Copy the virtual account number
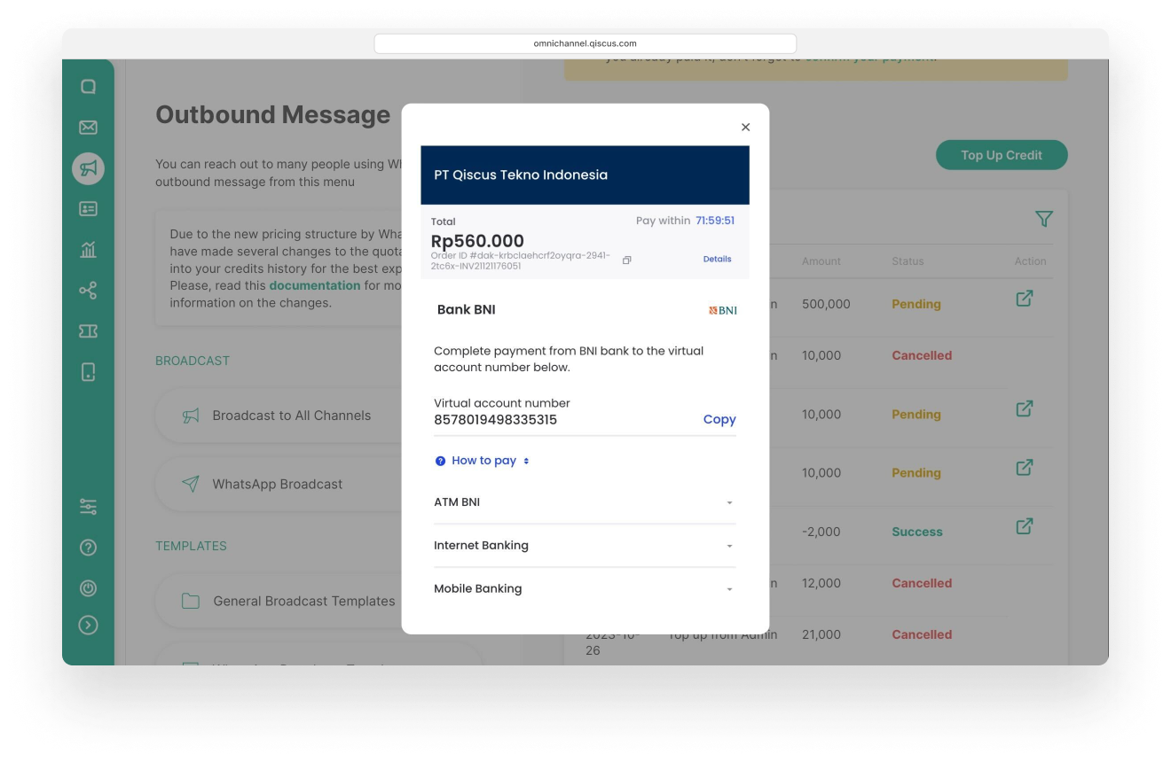1171x762 pixels. click(x=719, y=420)
